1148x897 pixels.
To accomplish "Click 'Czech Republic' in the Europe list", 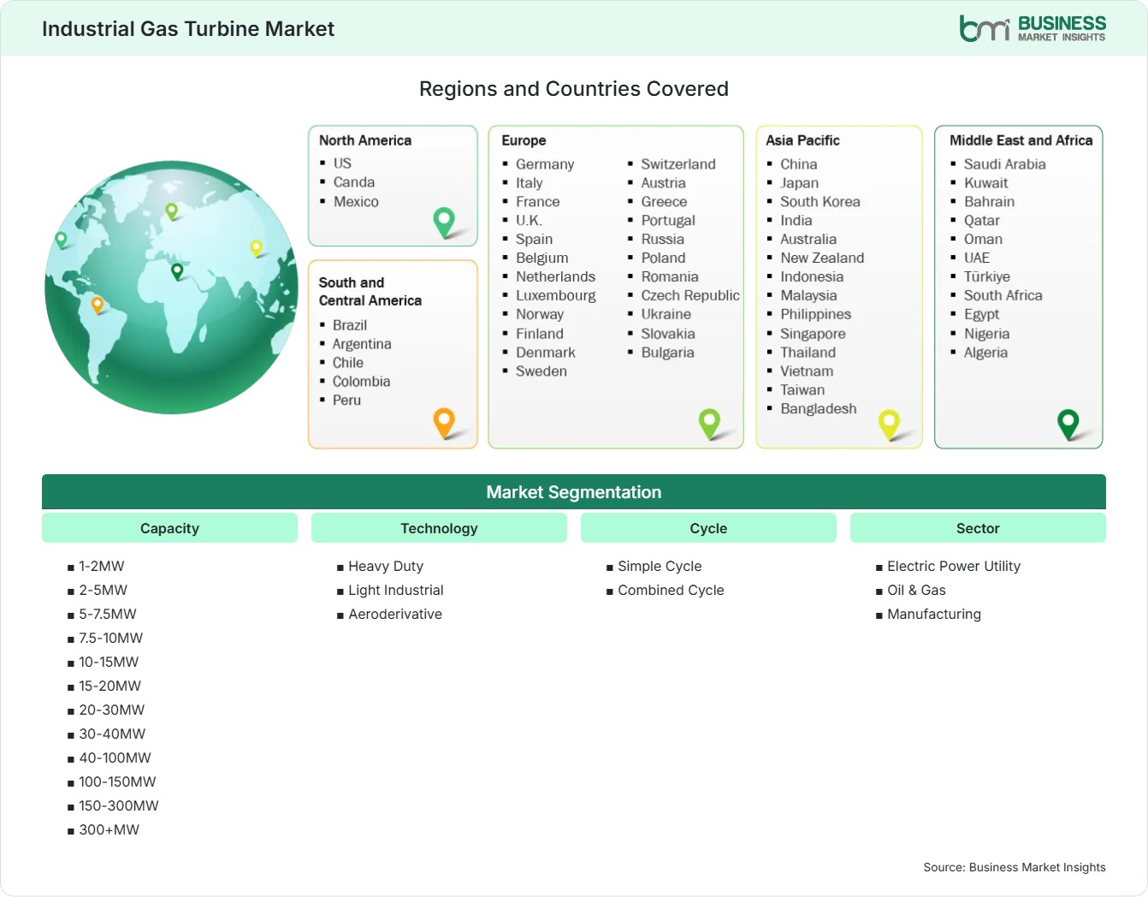I will 690,295.
